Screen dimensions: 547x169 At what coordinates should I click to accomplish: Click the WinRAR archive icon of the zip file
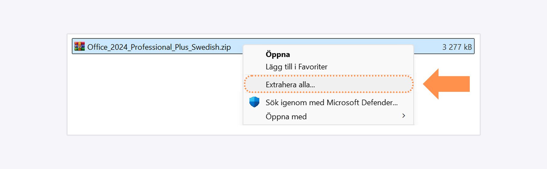80,47
